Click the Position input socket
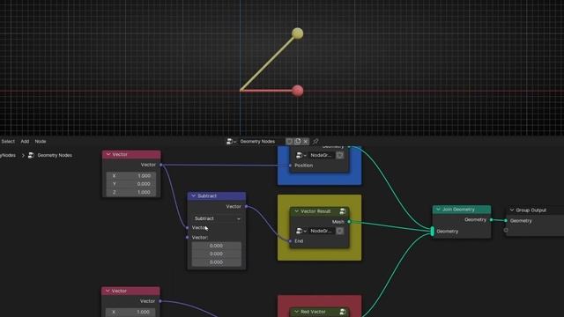This screenshot has height=317, width=564. click(x=290, y=166)
